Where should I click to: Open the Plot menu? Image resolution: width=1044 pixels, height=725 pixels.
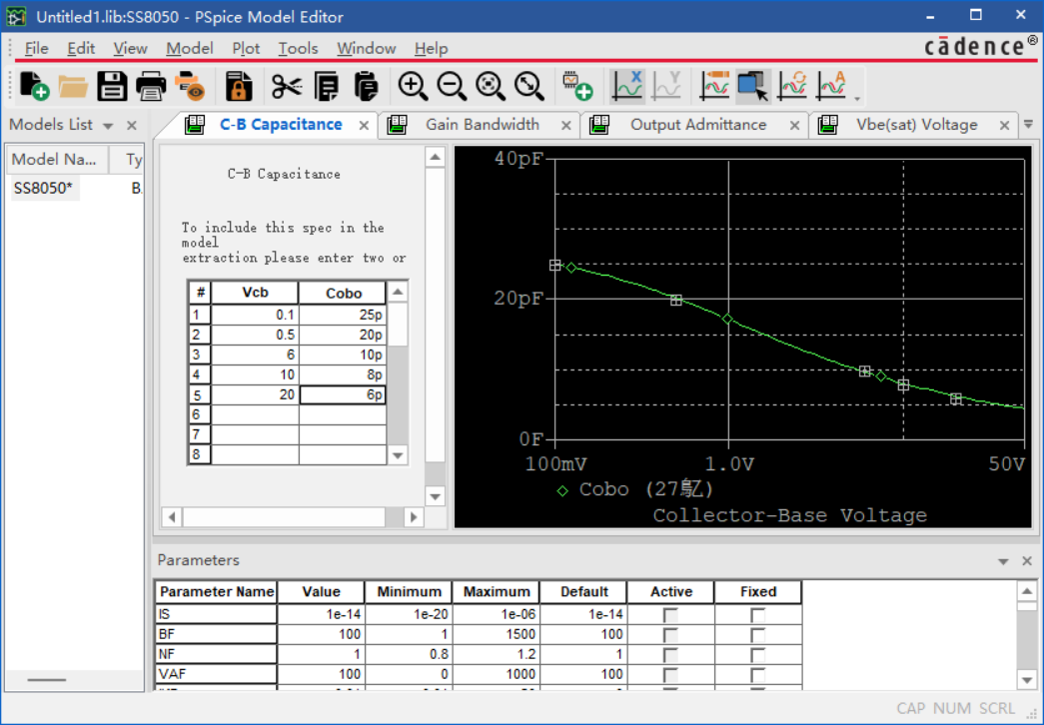[246, 49]
